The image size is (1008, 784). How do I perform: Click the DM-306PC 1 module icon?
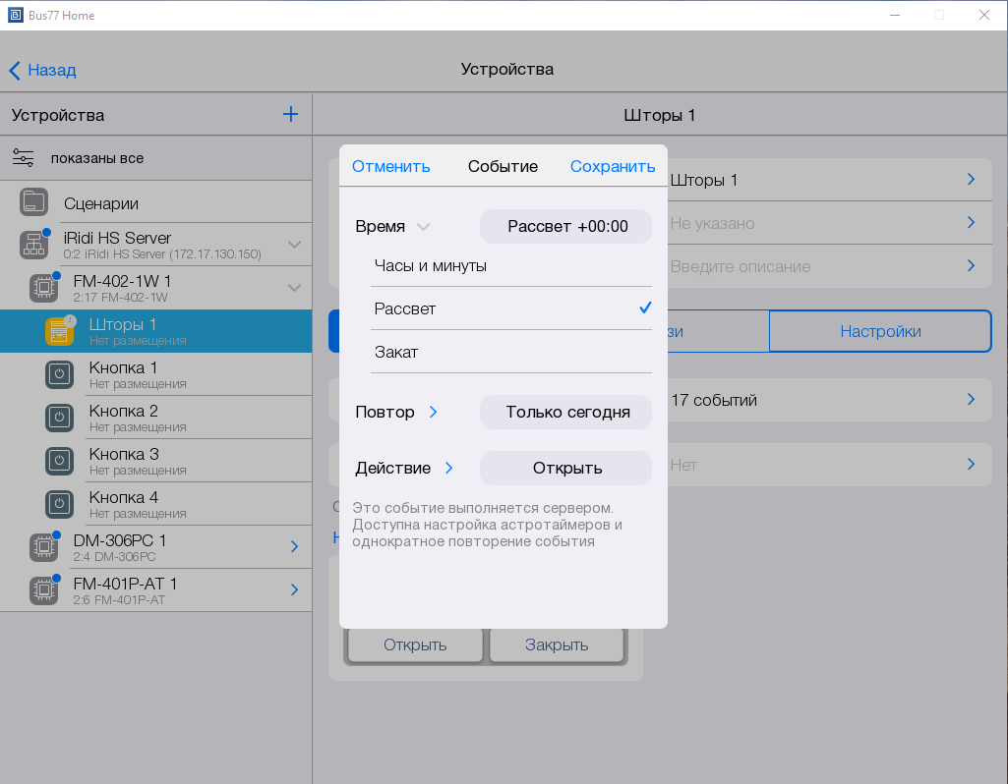43,547
